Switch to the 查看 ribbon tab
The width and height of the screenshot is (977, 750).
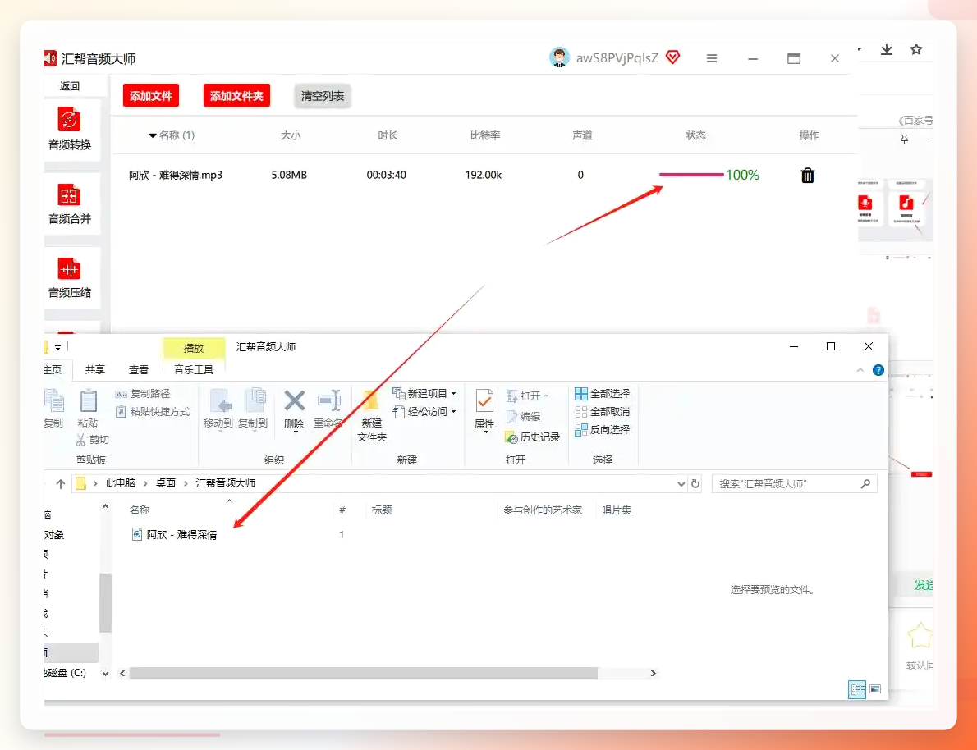(138, 370)
